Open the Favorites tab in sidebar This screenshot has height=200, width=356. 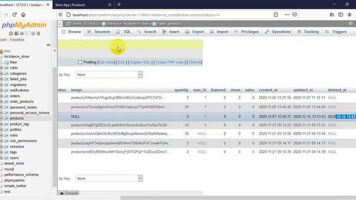[17, 39]
